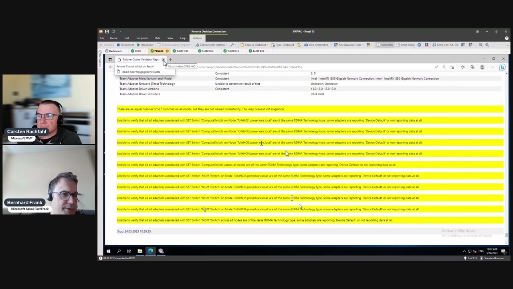
Task: Click the Royal TS save icon in titlebar
Action: (x=107, y=31)
